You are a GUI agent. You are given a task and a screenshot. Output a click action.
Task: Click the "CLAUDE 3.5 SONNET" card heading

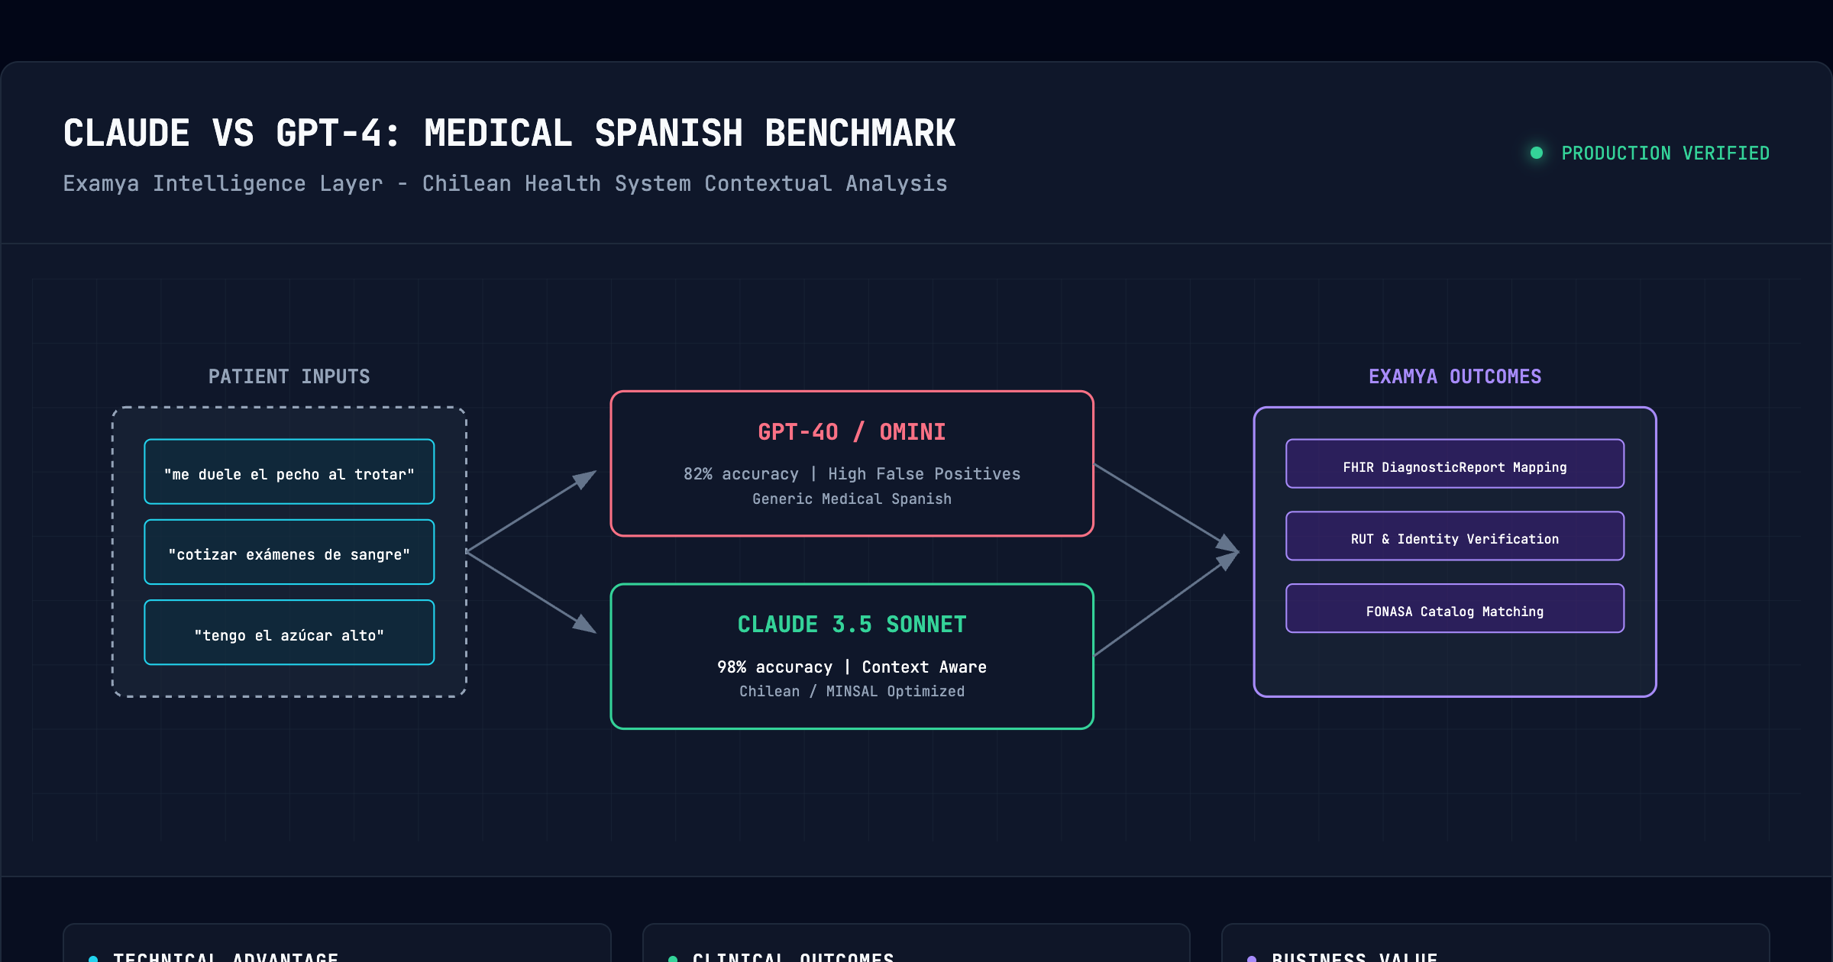[852, 625]
